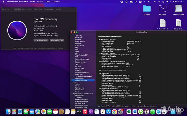This screenshot has height=116, width=187.
Task: Collapse the Сеть section in the sidebar
Action: (72, 82)
